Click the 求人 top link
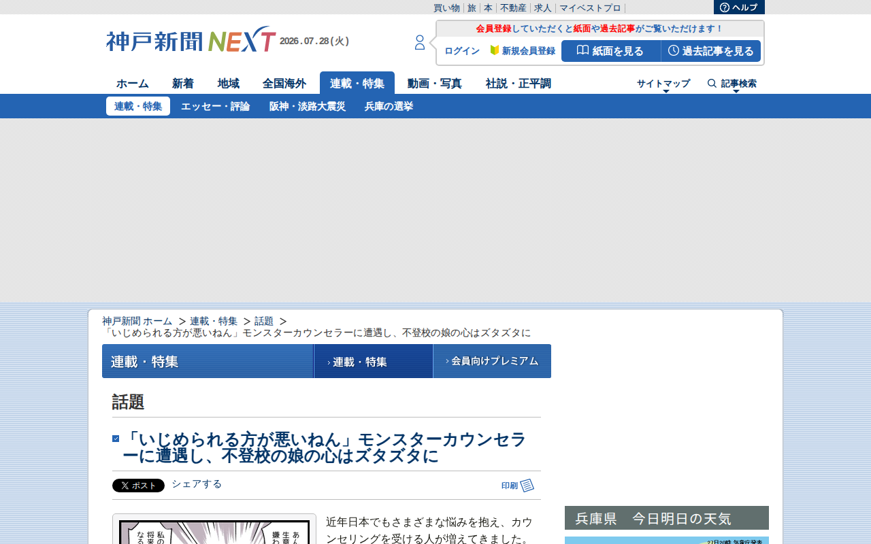 pos(543,8)
